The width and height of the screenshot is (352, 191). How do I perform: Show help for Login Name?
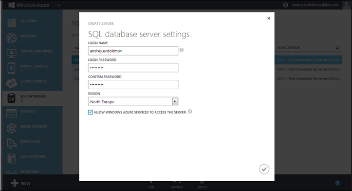coord(182,50)
